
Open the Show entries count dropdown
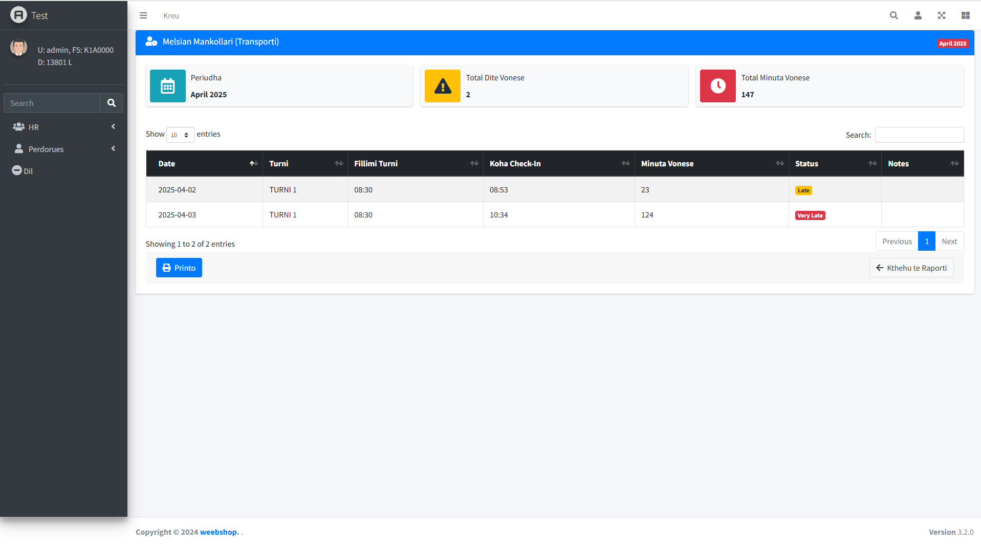180,135
